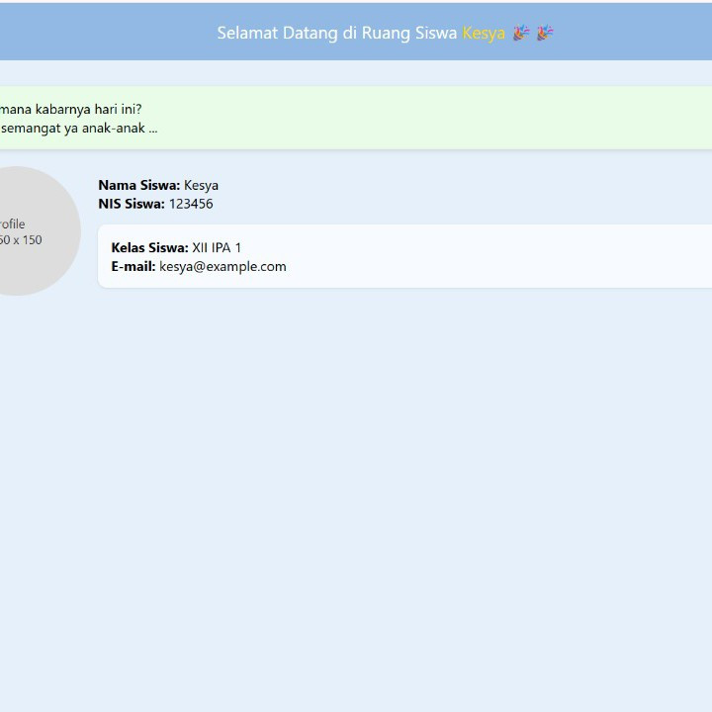Click the 'Selamat Datang di Ruang Siswa' heading
This screenshot has width=712, height=712.
click(337, 33)
